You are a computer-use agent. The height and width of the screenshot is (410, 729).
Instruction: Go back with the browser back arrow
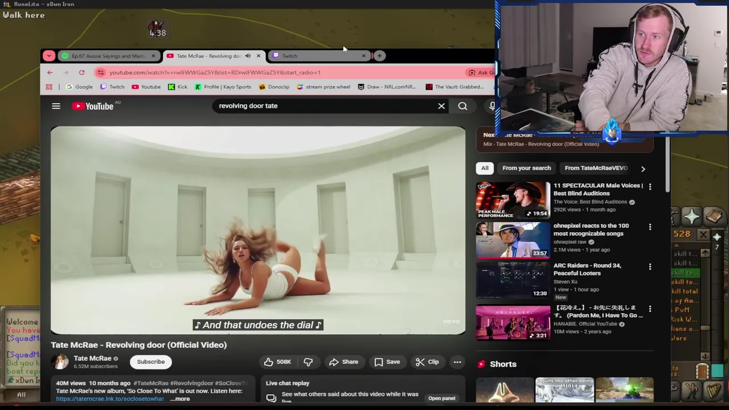(x=50, y=72)
